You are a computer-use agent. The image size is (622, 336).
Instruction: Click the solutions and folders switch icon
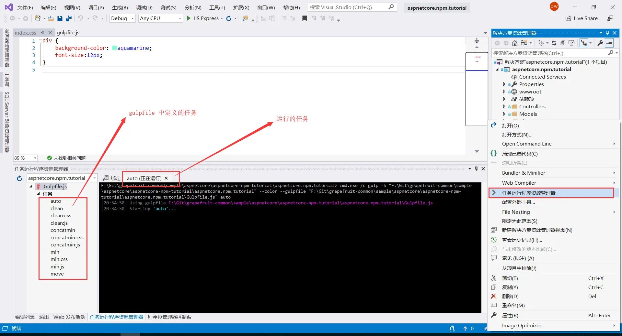(524, 43)
